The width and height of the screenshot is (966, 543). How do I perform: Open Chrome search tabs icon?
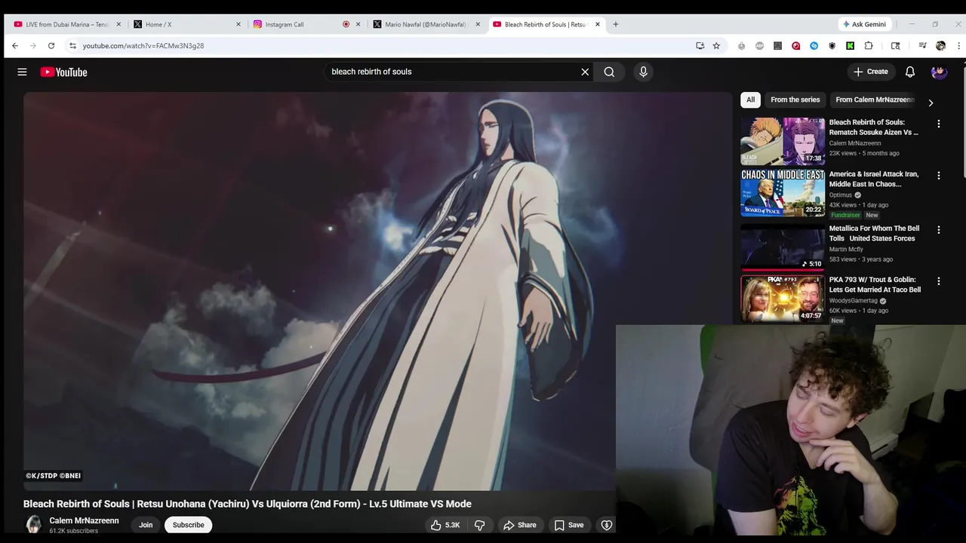[x=895, y=45]
